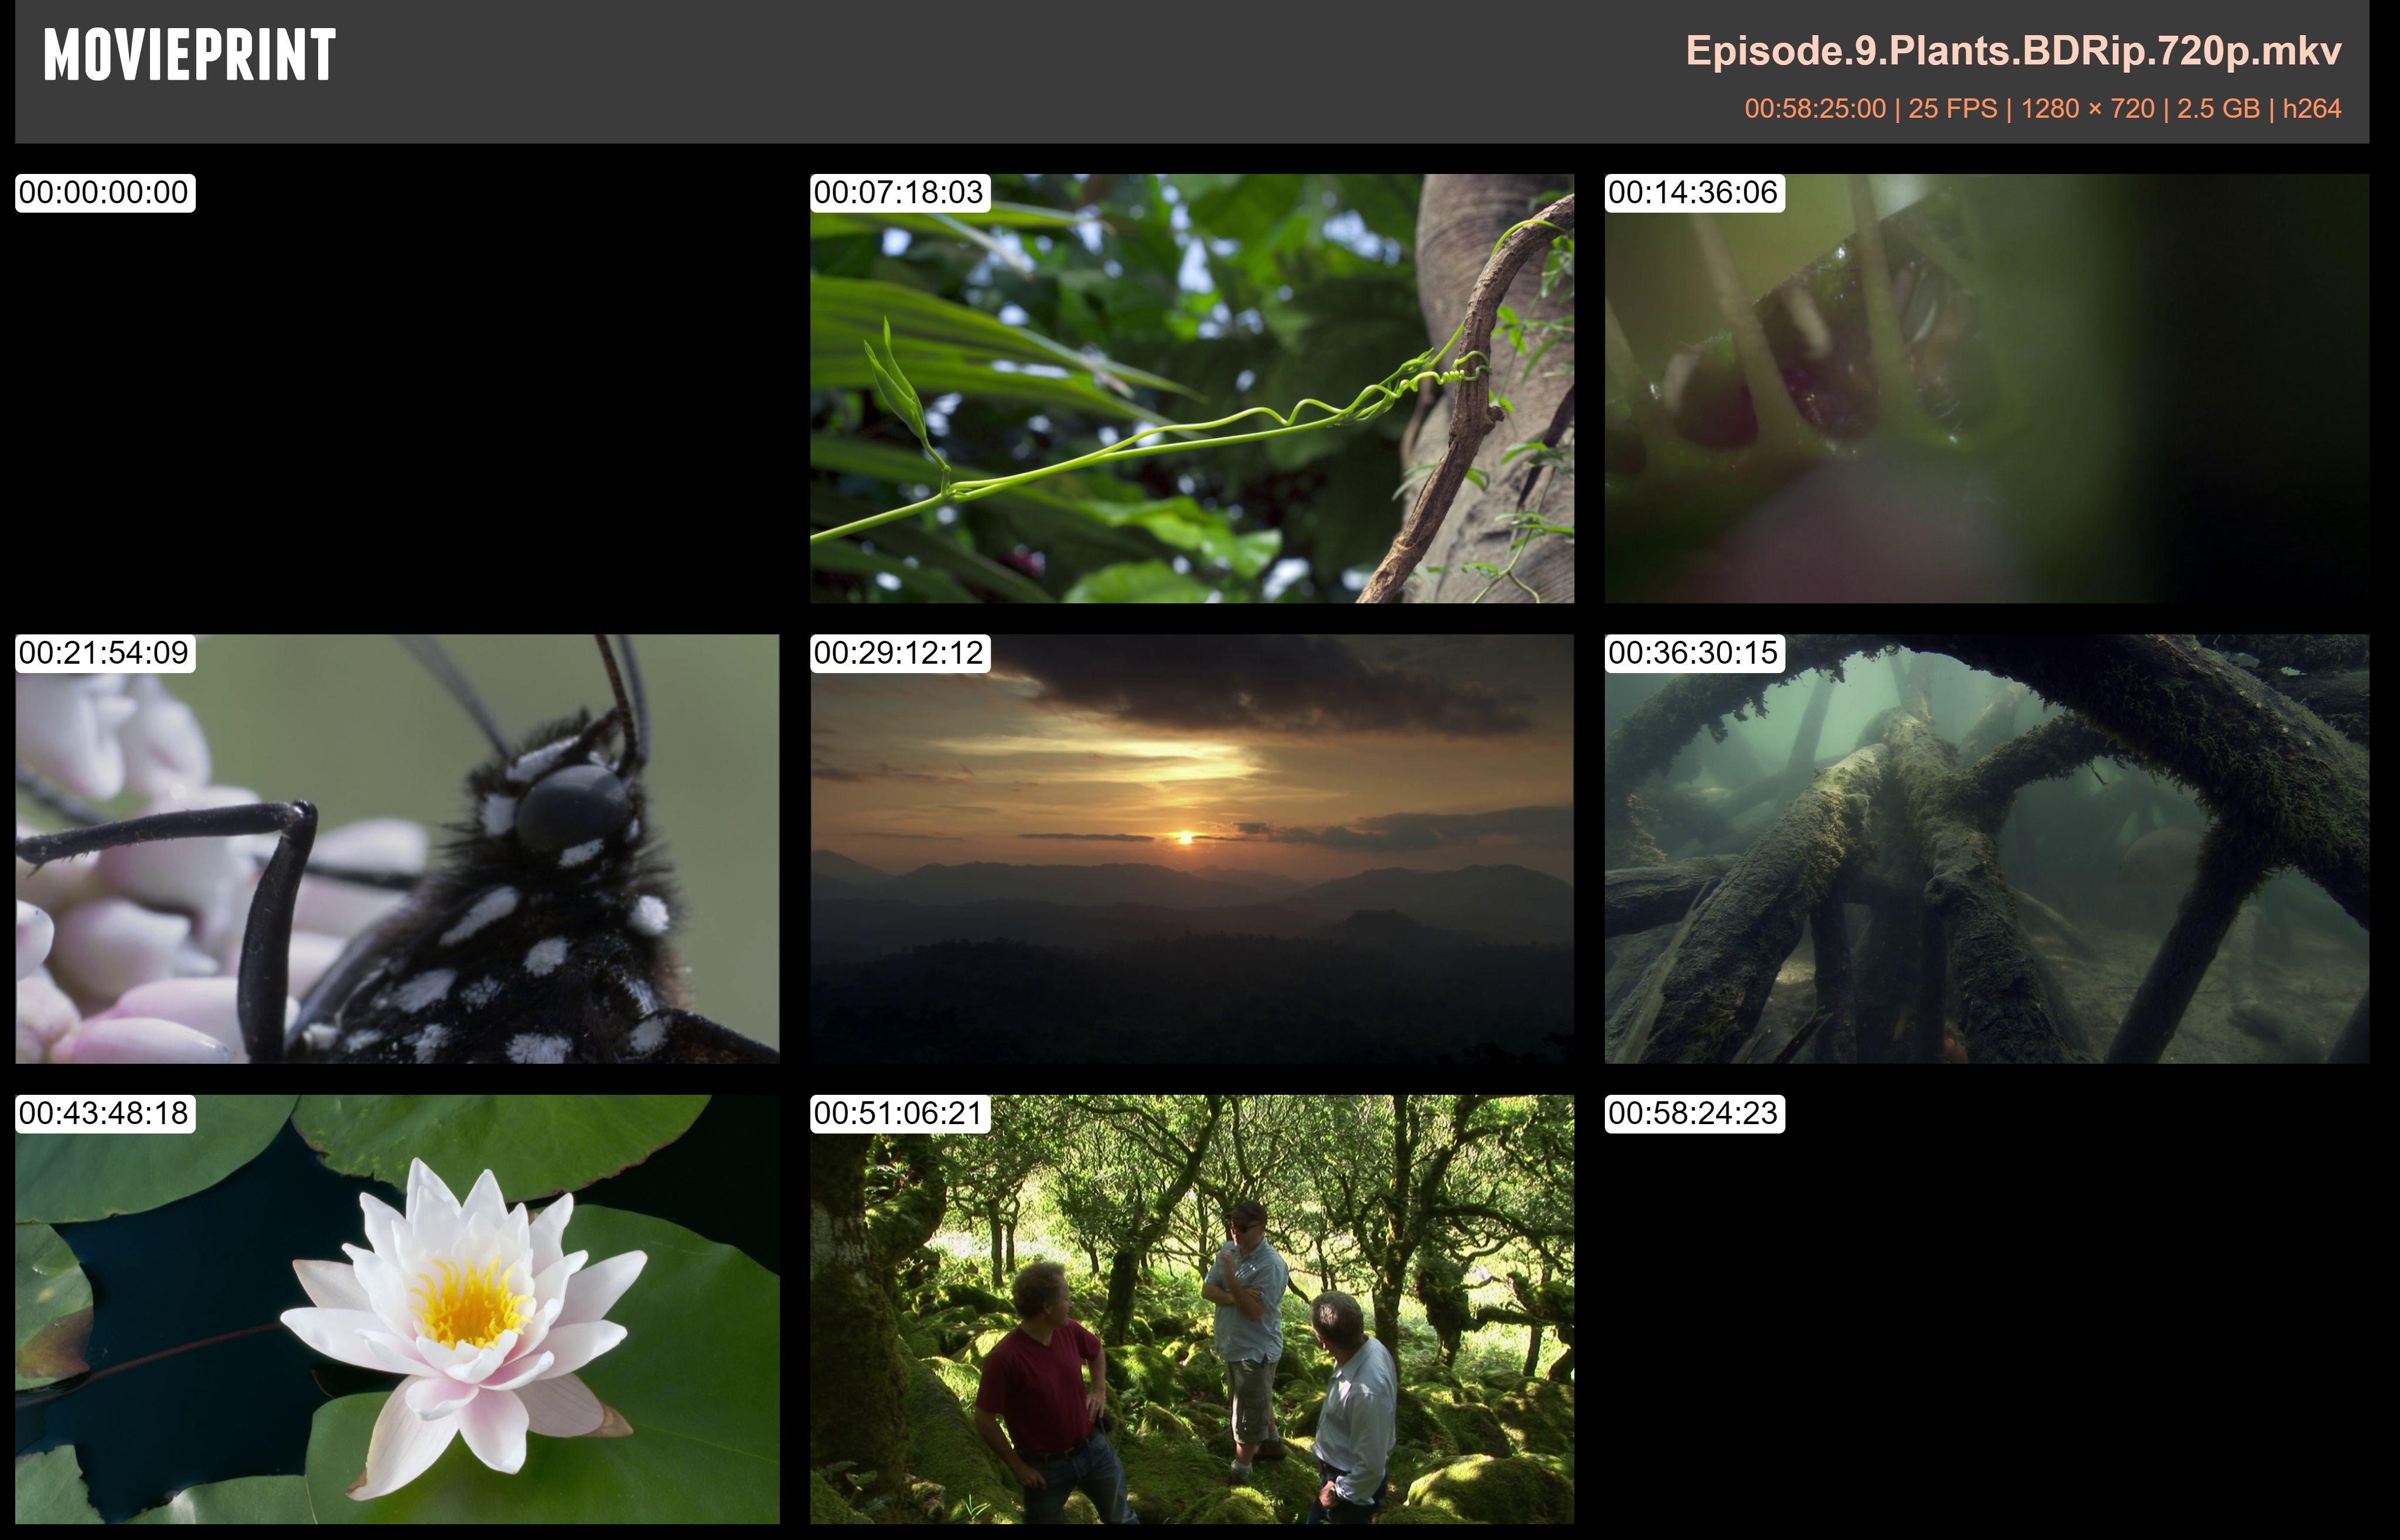Click the 00:29:12:12 timecode label
The image size is (2400, 1540).
pyautogui.click(x=899, y=653)
